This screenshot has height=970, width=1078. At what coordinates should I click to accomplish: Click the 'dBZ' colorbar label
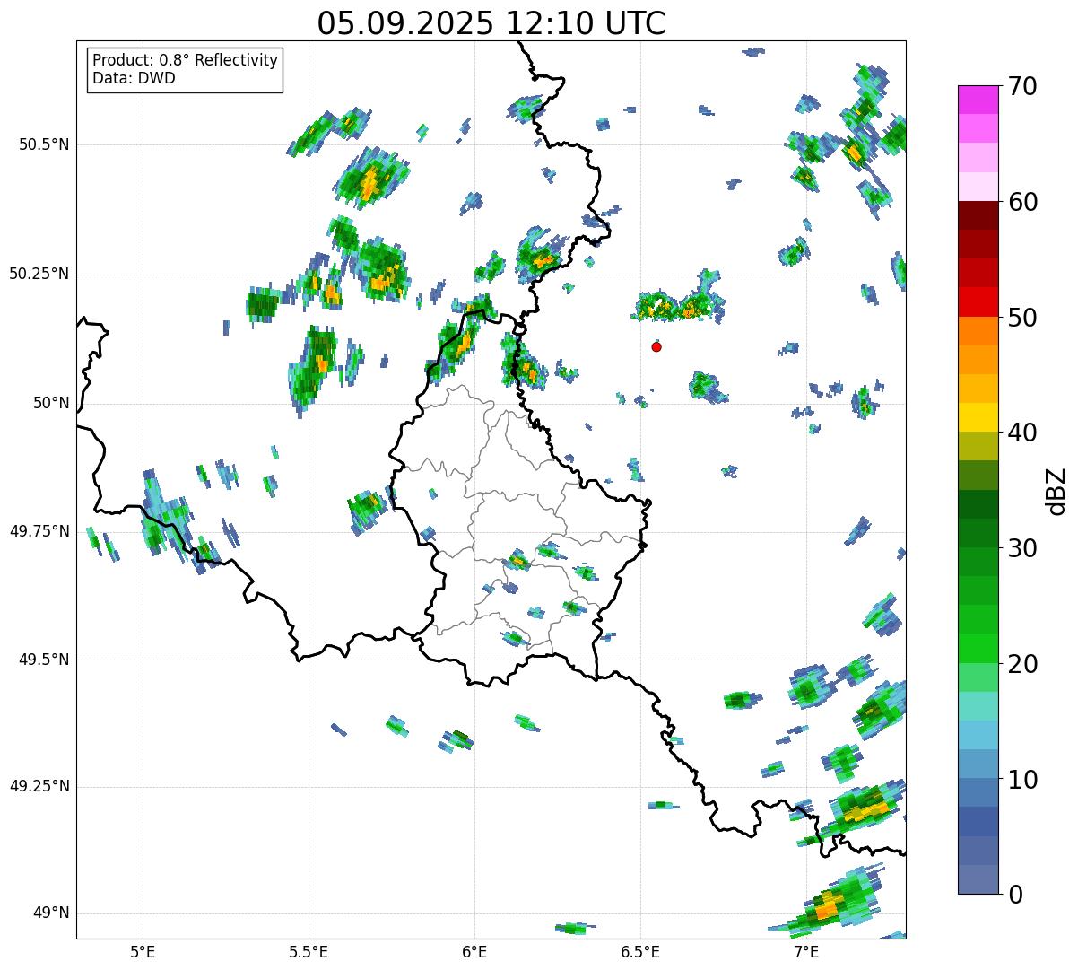[x=1057, y=491]
